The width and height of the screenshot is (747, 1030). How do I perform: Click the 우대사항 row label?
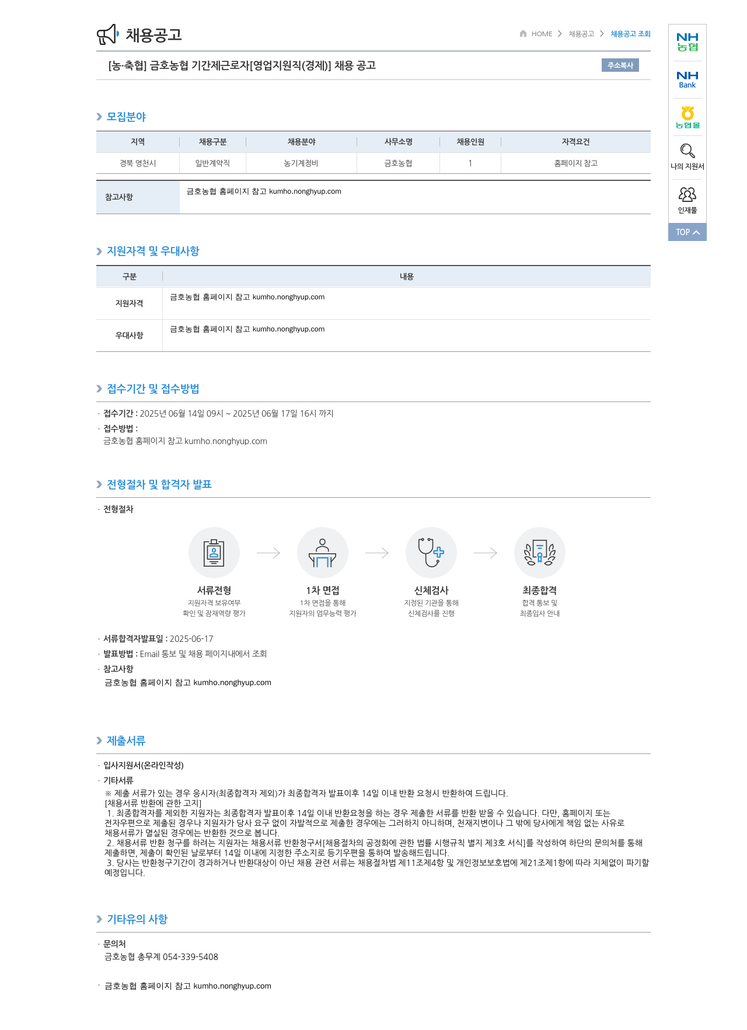pos(129,336)
